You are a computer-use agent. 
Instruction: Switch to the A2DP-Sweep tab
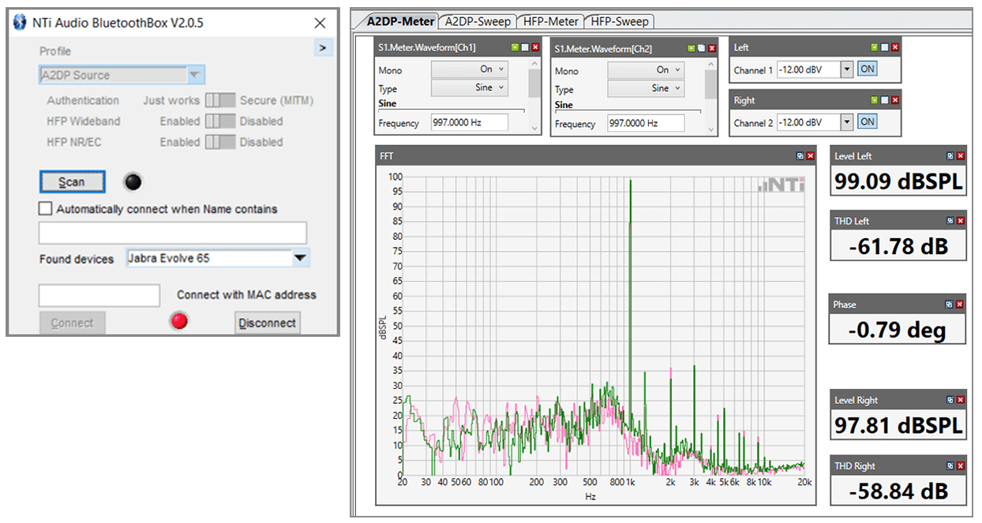pos(478,21)
